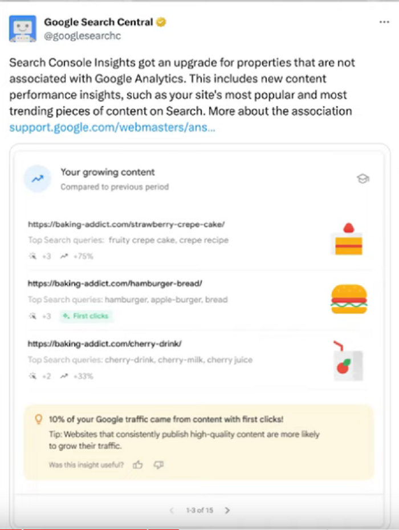Click the cherry drink thumbnail
This screenshot has width=399, height=530.
pyautogui.click(x=348, y=362)
